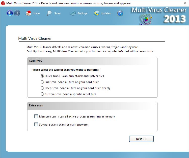Screen dimensions: 189x158
Task: Click the 'Multi Virus Cleaner' page heading
Action: point(35,38)
